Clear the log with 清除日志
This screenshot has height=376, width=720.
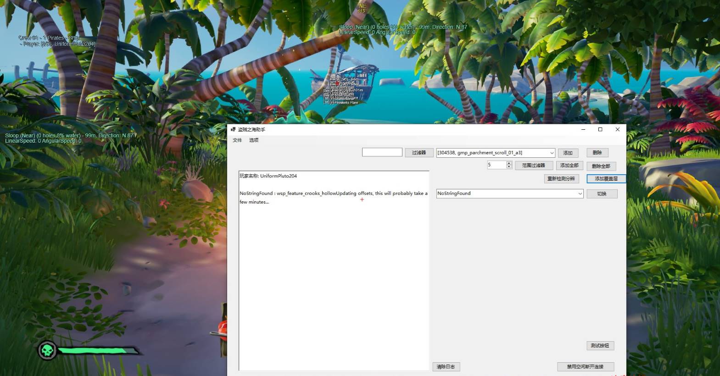[446, 367]
